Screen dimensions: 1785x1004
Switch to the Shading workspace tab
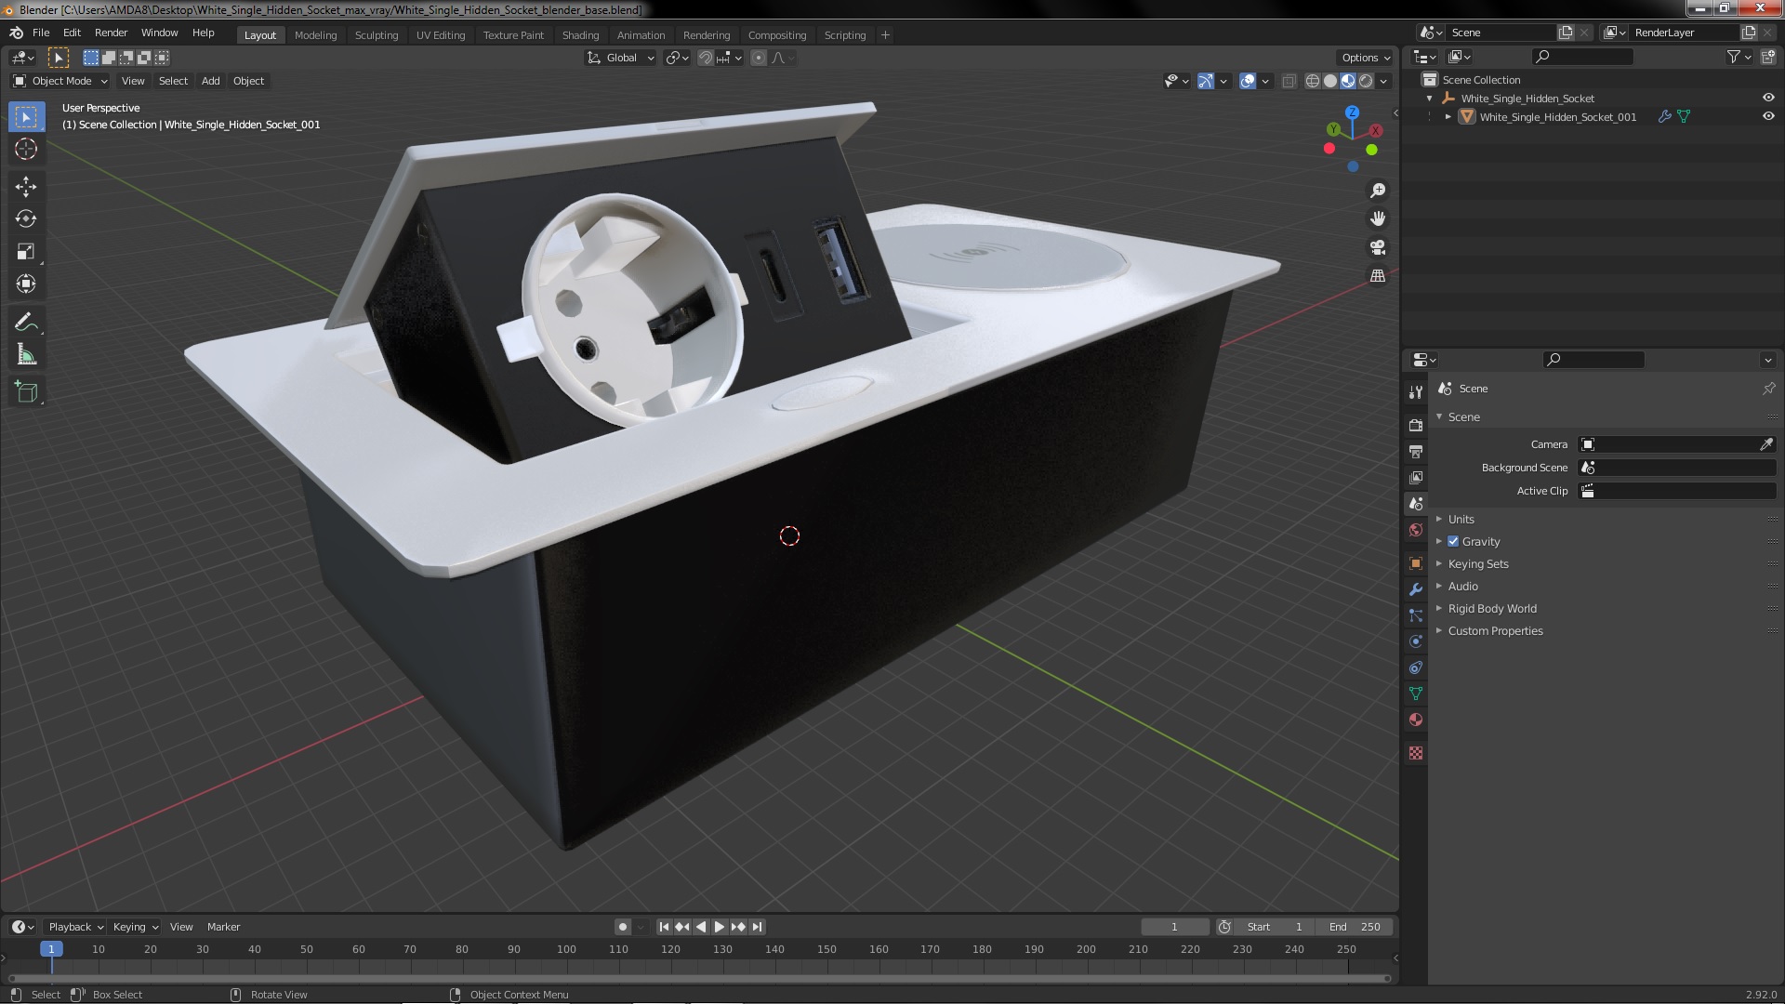point(580,35)
